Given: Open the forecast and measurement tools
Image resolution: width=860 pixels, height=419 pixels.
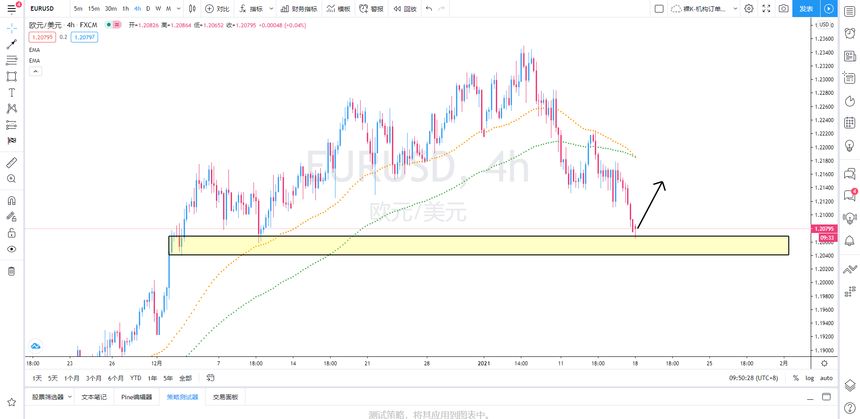Looking at the screenshot, I should [x=12, y=125].
